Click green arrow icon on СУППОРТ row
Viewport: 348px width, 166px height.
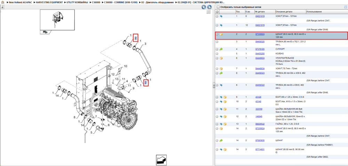[221, 49]
